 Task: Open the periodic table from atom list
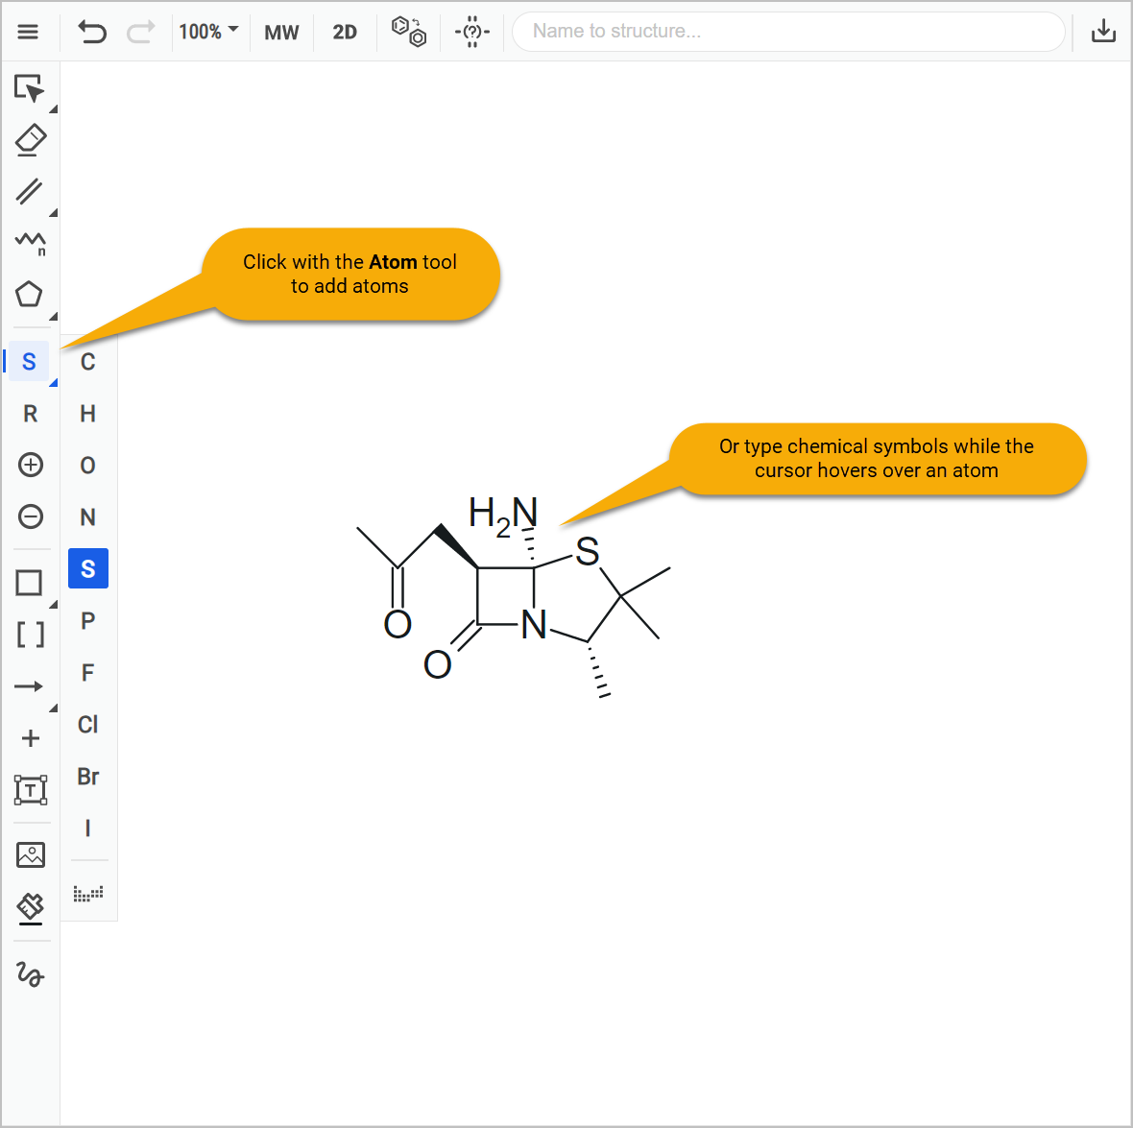tap(87, 892)
